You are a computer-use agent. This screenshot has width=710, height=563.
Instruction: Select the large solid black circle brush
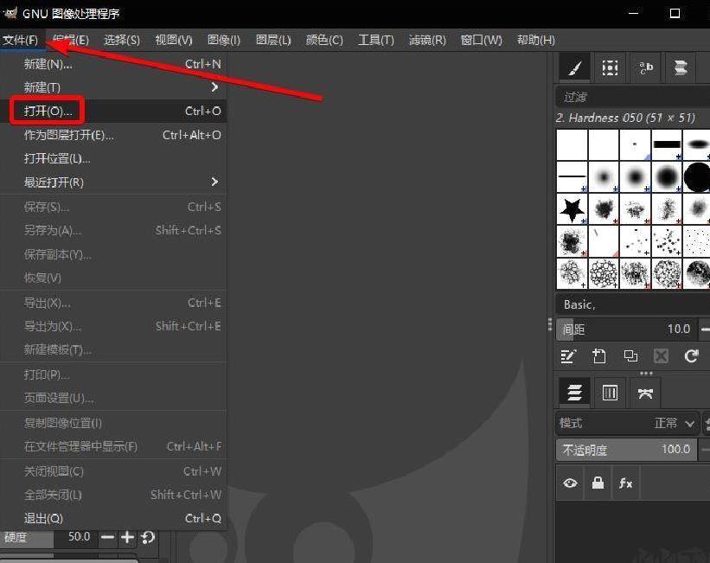click(x=696, y=176)
